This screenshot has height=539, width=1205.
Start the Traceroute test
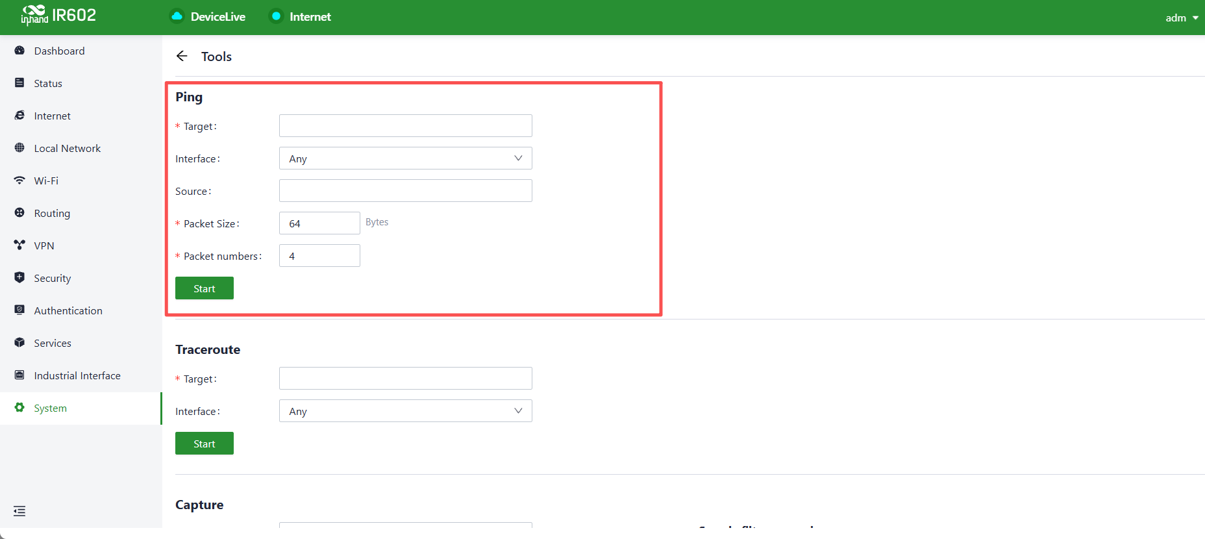point(205,444)
